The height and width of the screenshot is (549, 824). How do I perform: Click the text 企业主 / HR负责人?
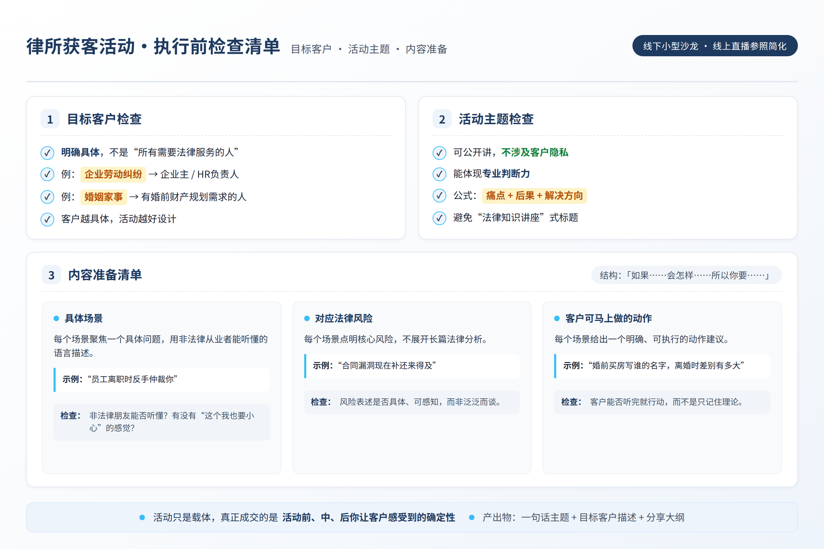[x=199, y=174]
